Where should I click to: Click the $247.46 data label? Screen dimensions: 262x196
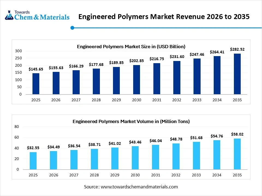pos(197,54)
